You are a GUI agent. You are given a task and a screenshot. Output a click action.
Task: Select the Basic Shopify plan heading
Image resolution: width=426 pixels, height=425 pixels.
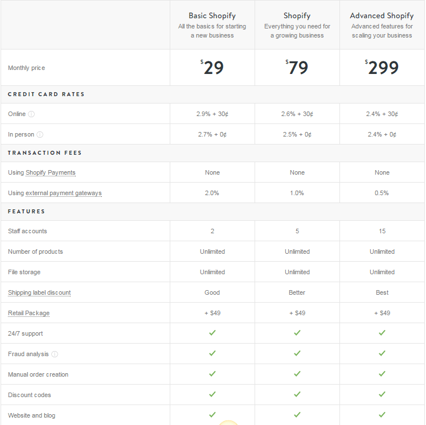(x=212, y=16)
